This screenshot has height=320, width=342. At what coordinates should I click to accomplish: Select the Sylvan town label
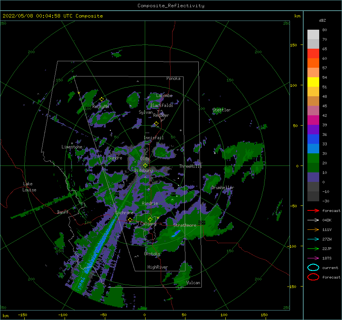146,112
